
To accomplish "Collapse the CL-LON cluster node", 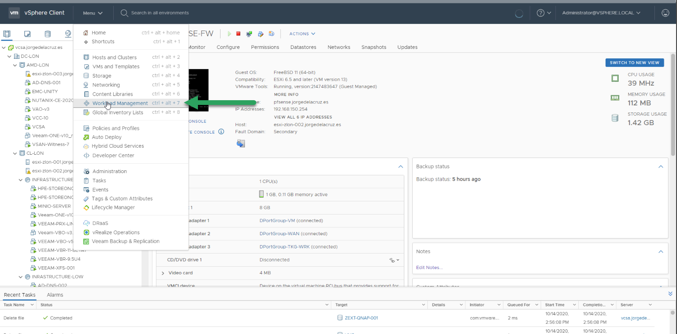I will 15,153.
